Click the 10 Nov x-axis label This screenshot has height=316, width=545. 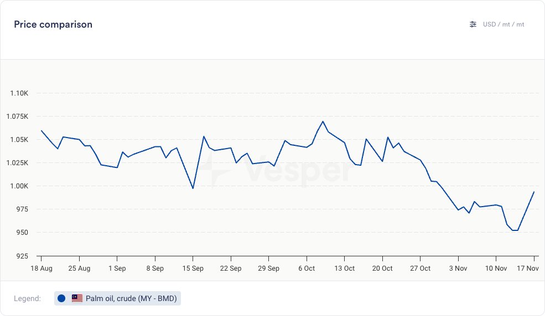point(496,268)
